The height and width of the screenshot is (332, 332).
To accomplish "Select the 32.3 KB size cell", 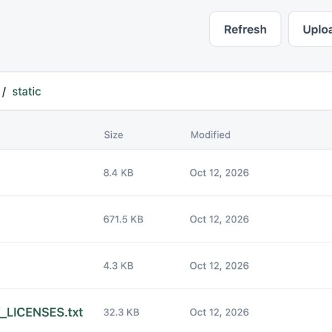I will (x=121, y=312).
